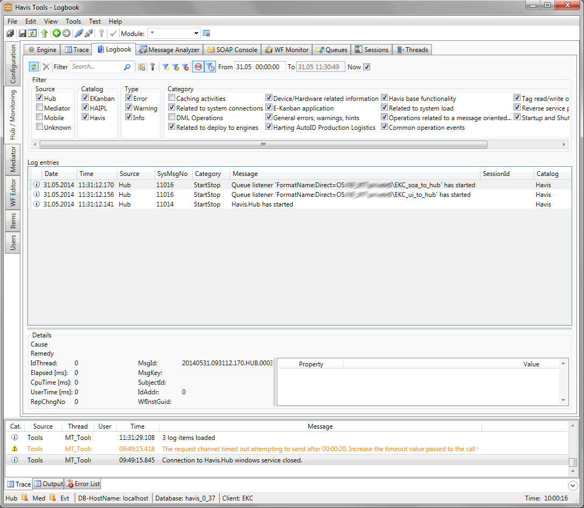Toggle the Now checkbox

[367, 67]
